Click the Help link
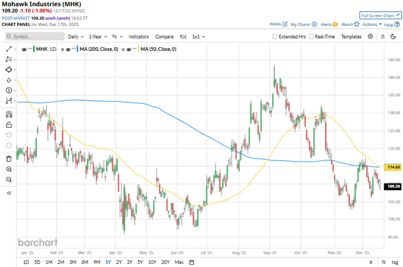 point(389,25)
